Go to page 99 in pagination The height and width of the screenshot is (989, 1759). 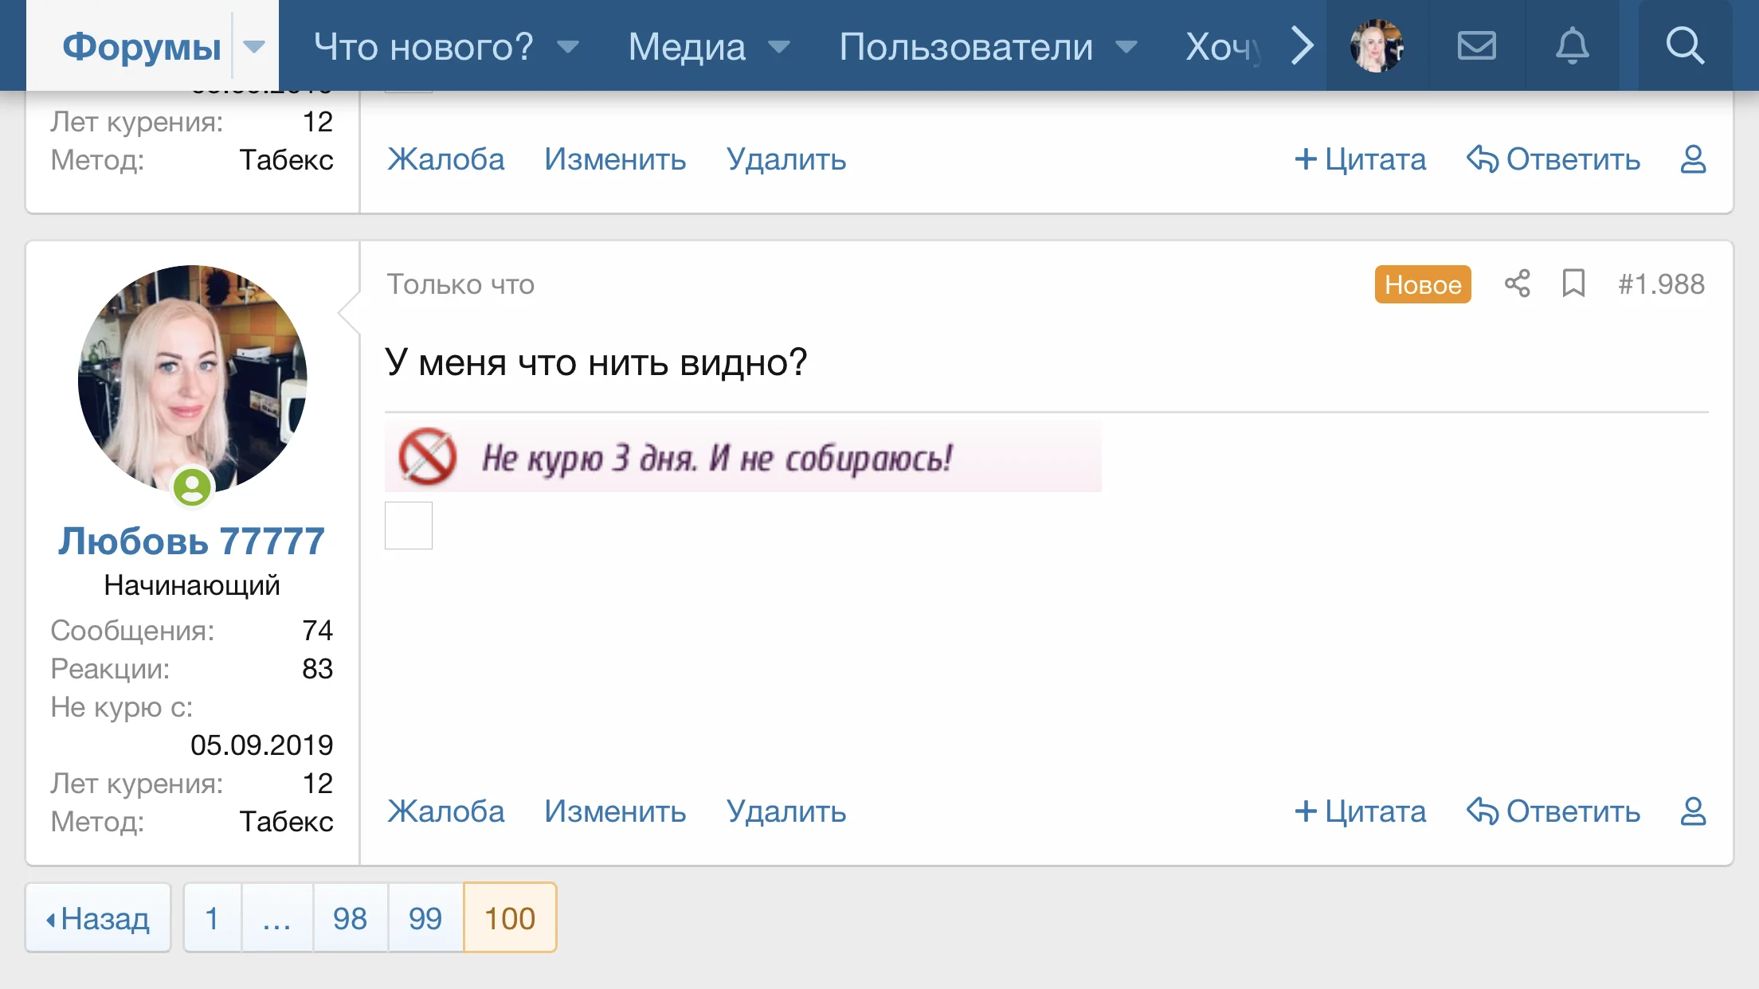click(x=425, y=918)
